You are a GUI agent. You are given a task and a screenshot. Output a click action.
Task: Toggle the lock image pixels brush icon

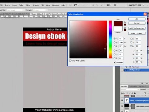click(x=130, y=93)
